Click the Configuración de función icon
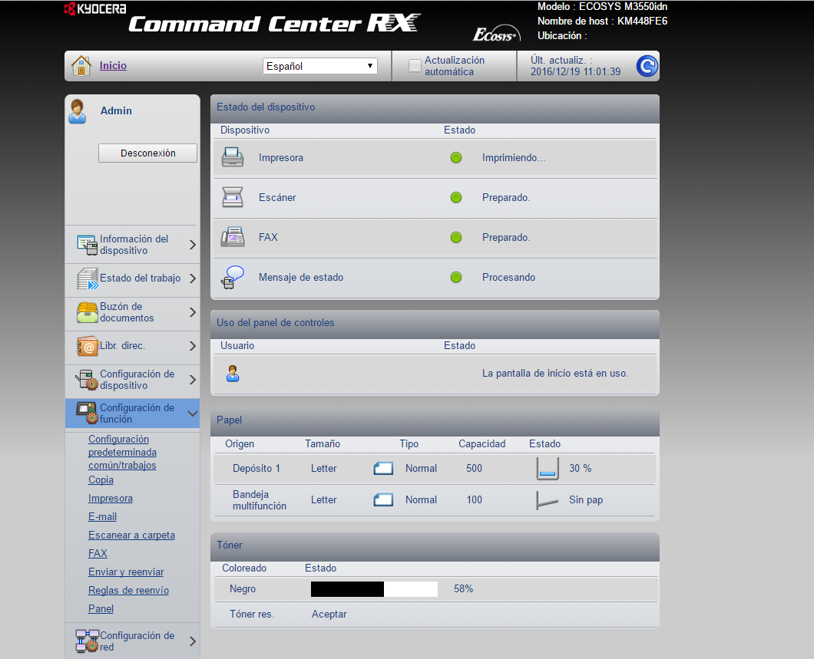The image size is (814, 659). (87, 413)
